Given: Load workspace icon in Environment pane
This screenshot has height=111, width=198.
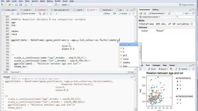Looking at the screenshot, I should click(141, 13).
